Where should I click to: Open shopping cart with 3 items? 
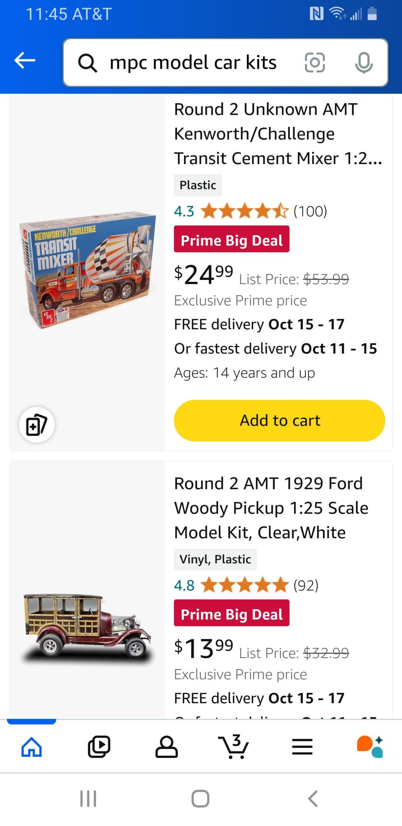(234, 746)
